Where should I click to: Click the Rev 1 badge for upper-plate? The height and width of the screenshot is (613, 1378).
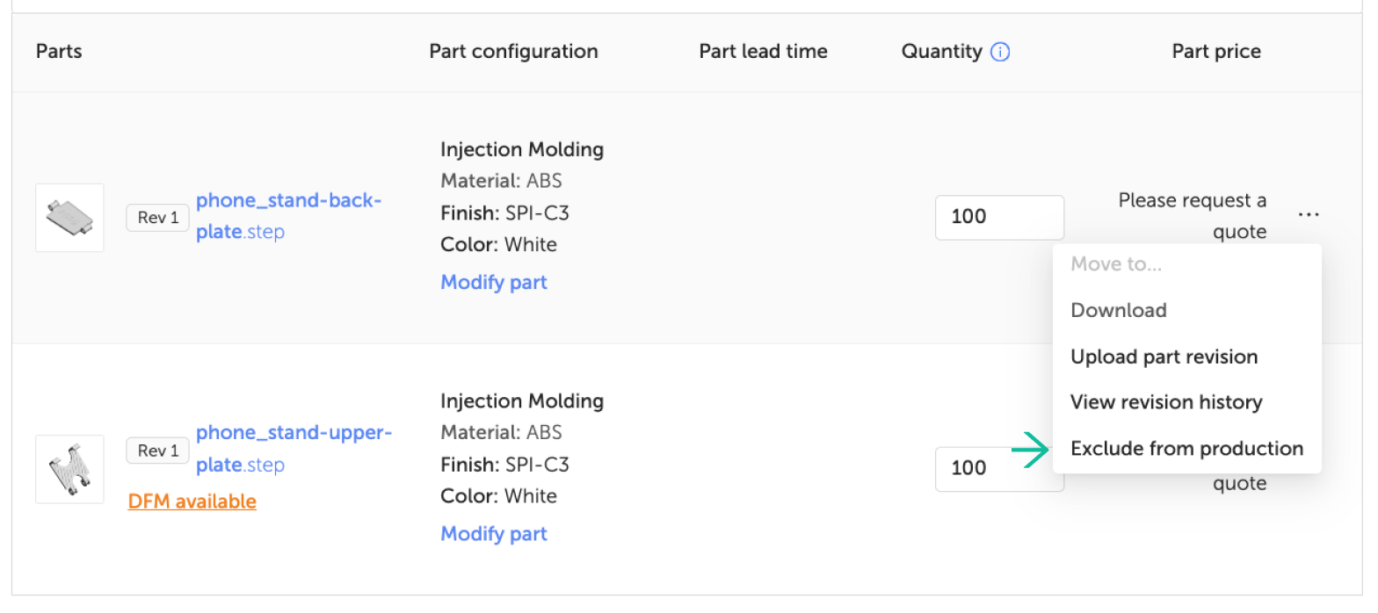click(x=157, y=451)
